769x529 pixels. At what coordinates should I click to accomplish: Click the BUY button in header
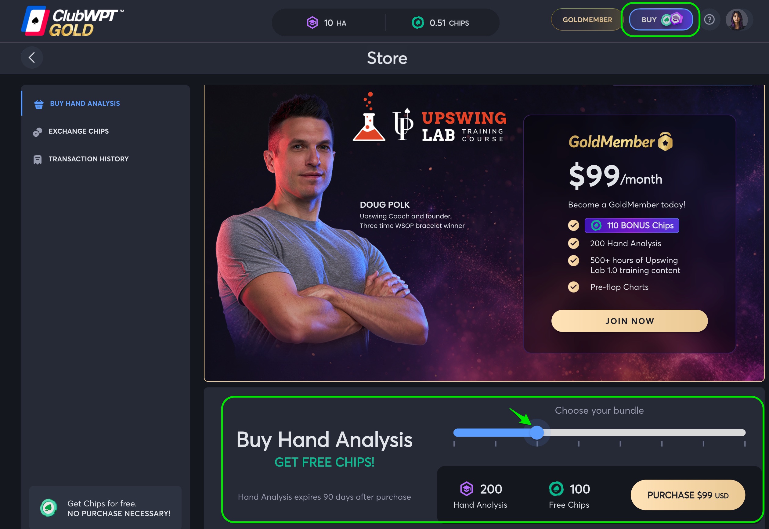(x=661, y=20)
